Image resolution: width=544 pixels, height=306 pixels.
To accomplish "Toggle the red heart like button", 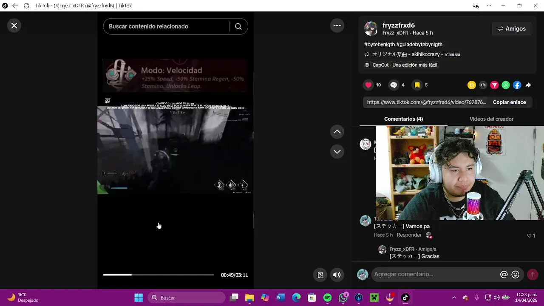I will 368,85.
